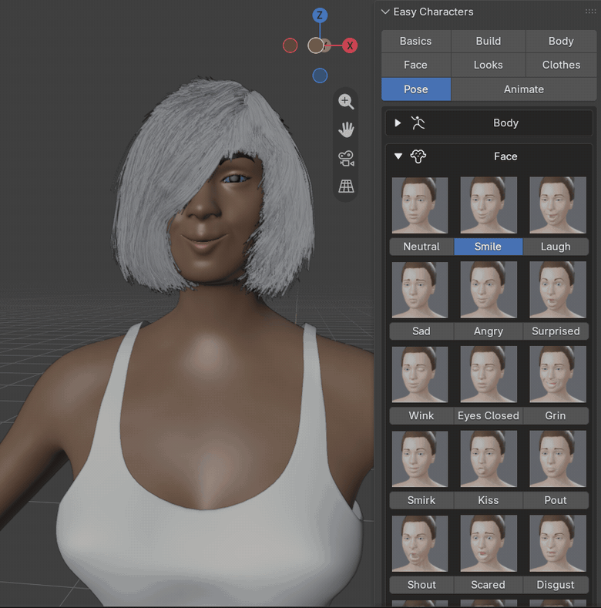601x608 pixels.
Task: Open the Looks tab
Action: tap(489, 65)
